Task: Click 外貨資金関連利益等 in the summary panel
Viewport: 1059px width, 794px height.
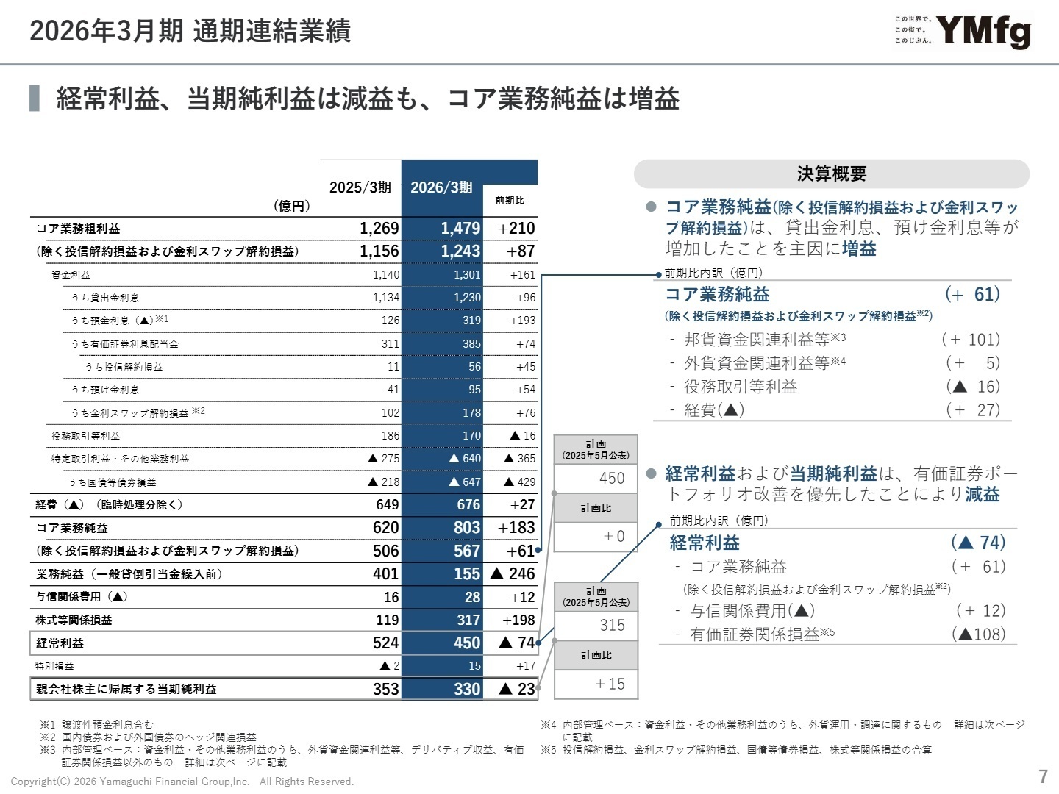Action: coord(765,362)
